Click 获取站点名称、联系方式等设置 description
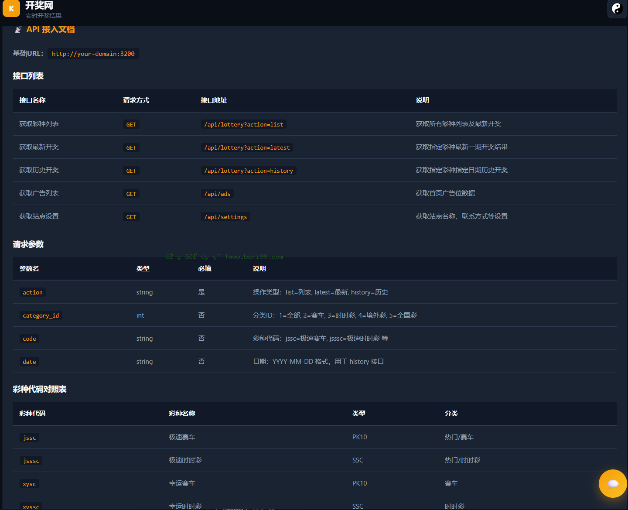This screenshot has width=628, height=510. click(461, 216)
